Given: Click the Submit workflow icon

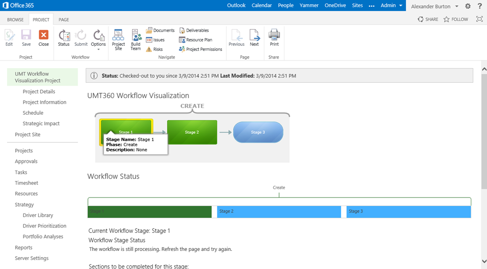Looking at the screenshot, I should point(81,38).
